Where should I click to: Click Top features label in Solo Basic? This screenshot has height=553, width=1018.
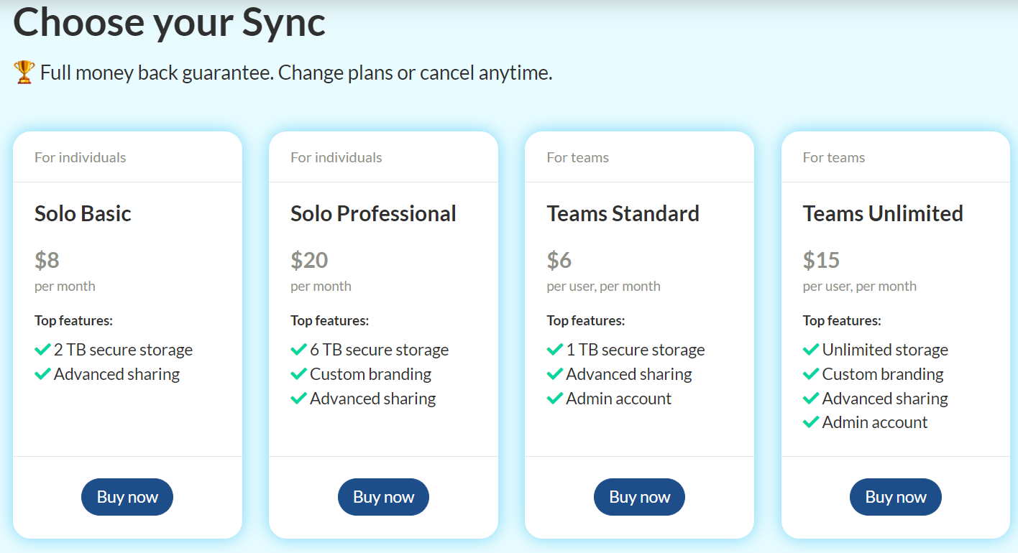73,320
